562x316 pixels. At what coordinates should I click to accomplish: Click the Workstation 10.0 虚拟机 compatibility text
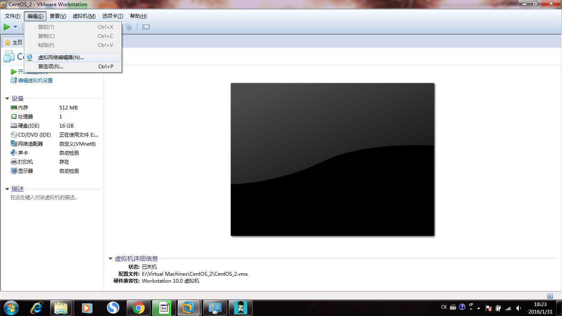click(170, 281)
